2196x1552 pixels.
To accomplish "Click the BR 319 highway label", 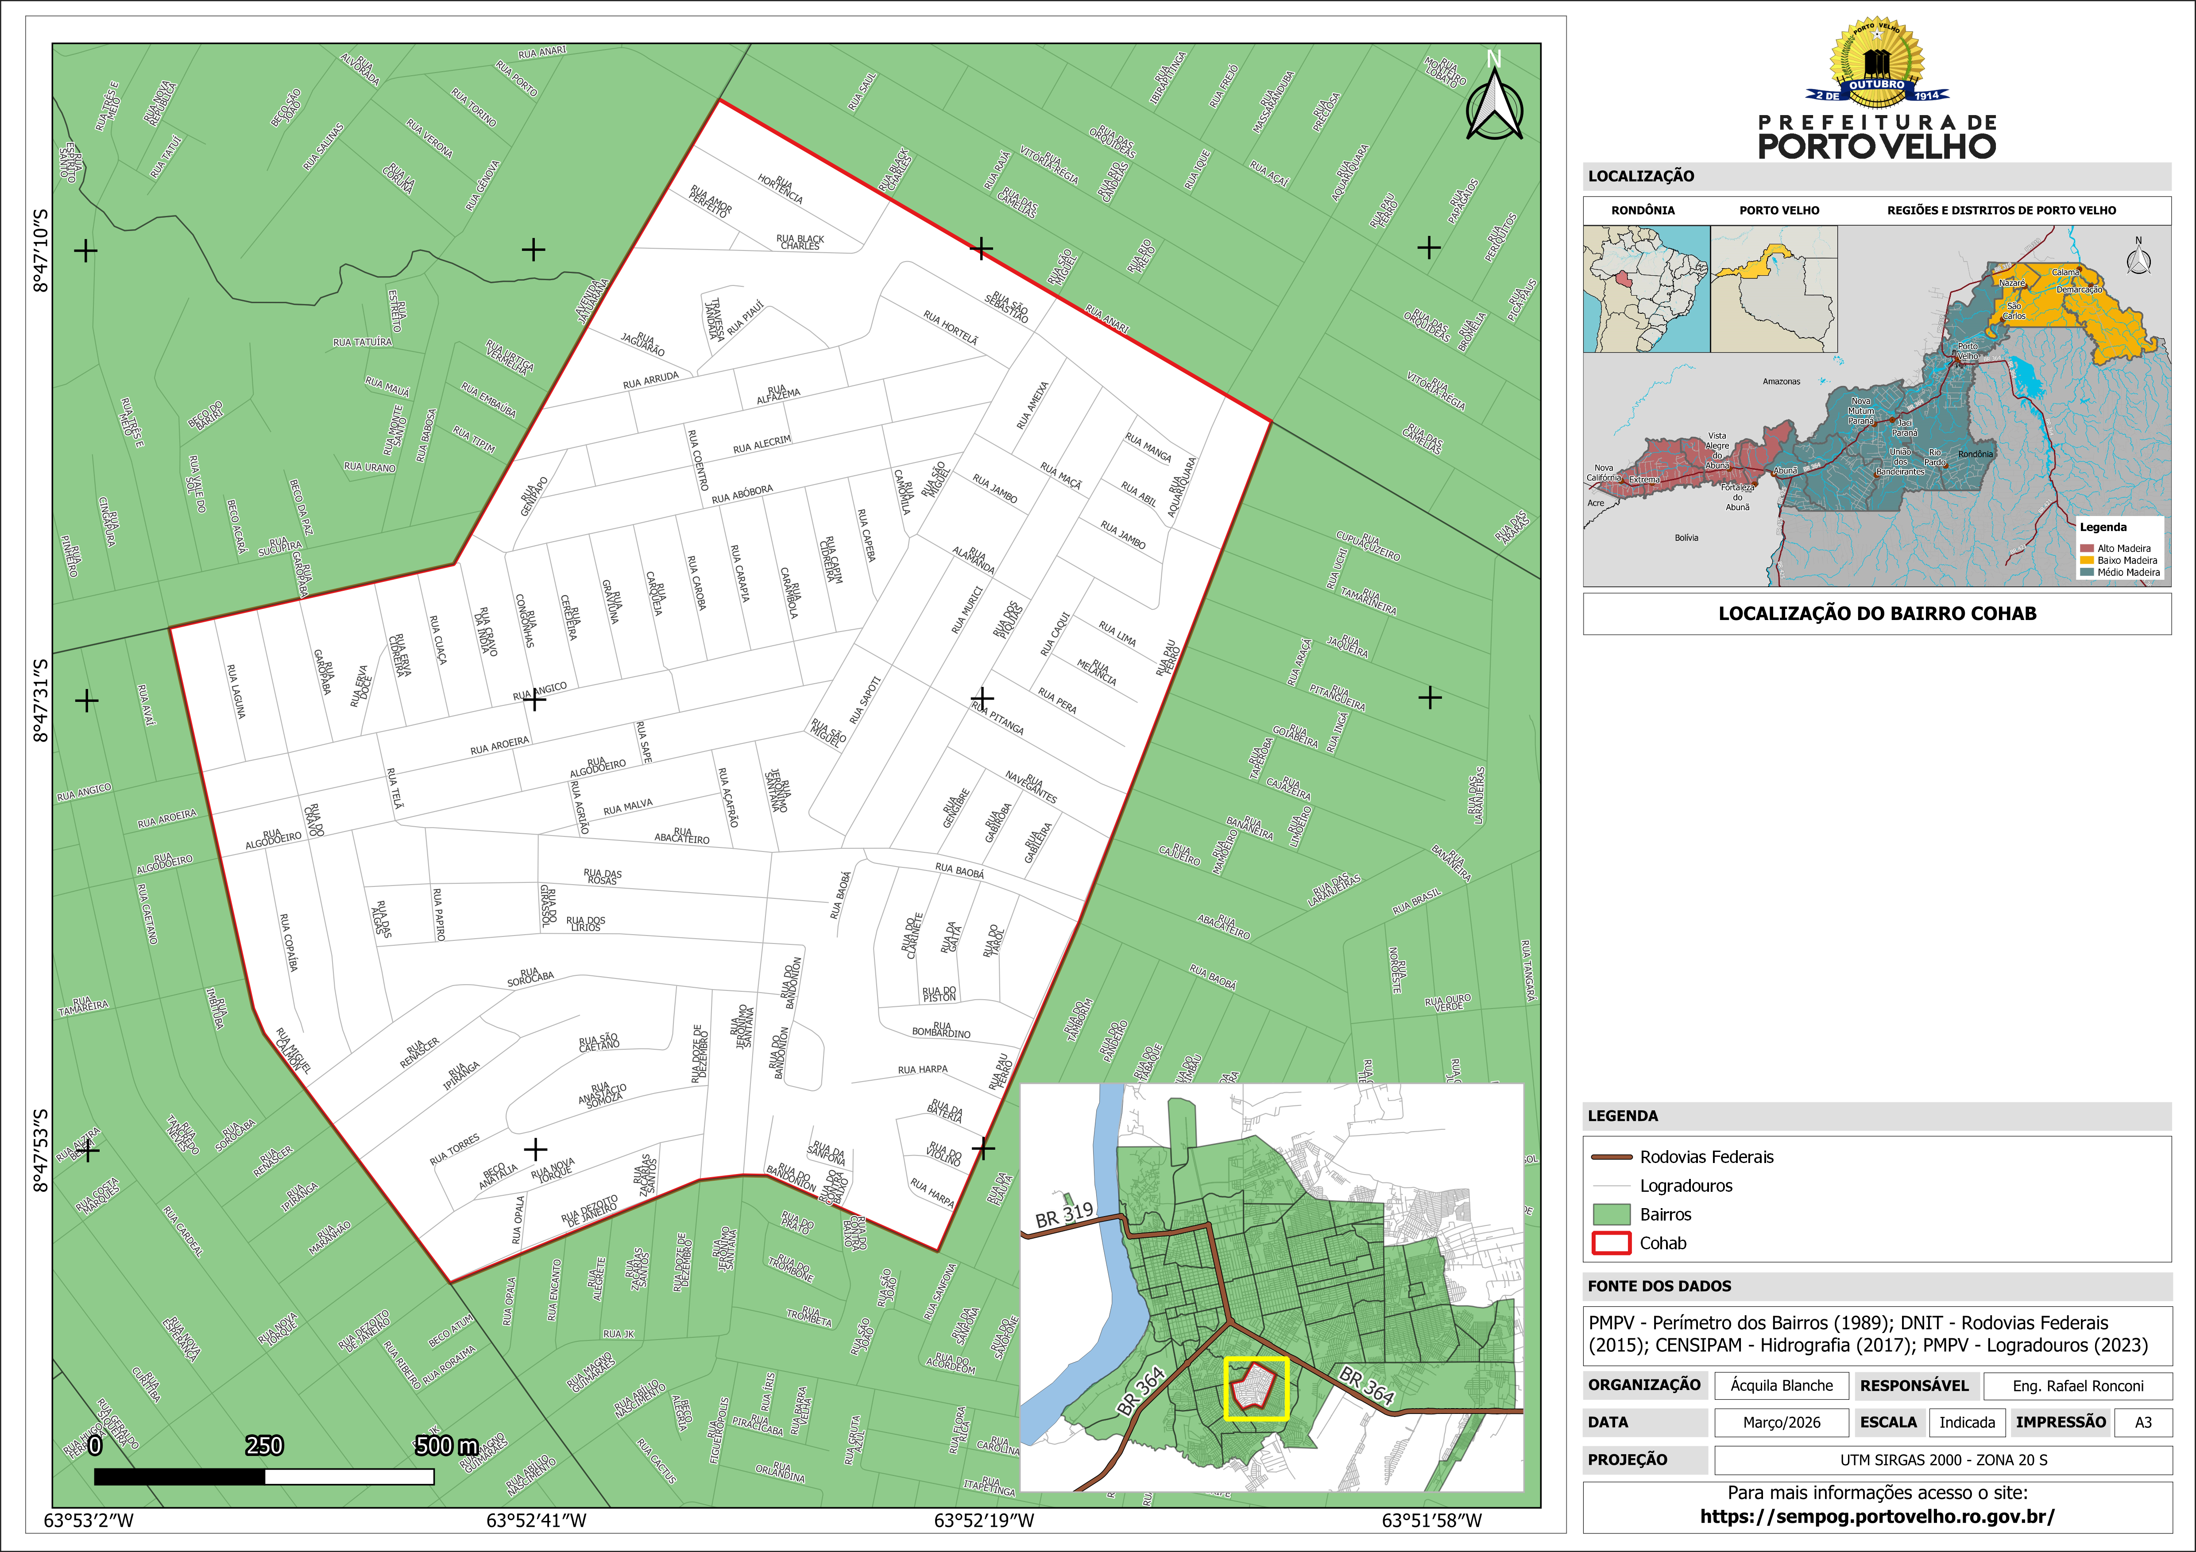I will coord(1063,1214).
